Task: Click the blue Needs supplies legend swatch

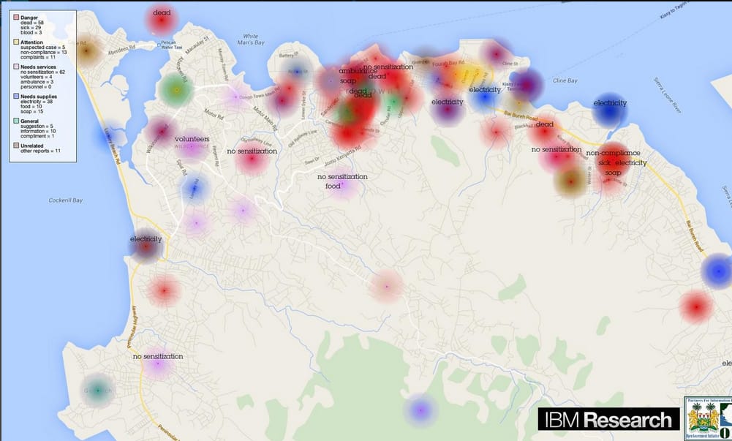Action: point(16,96)
